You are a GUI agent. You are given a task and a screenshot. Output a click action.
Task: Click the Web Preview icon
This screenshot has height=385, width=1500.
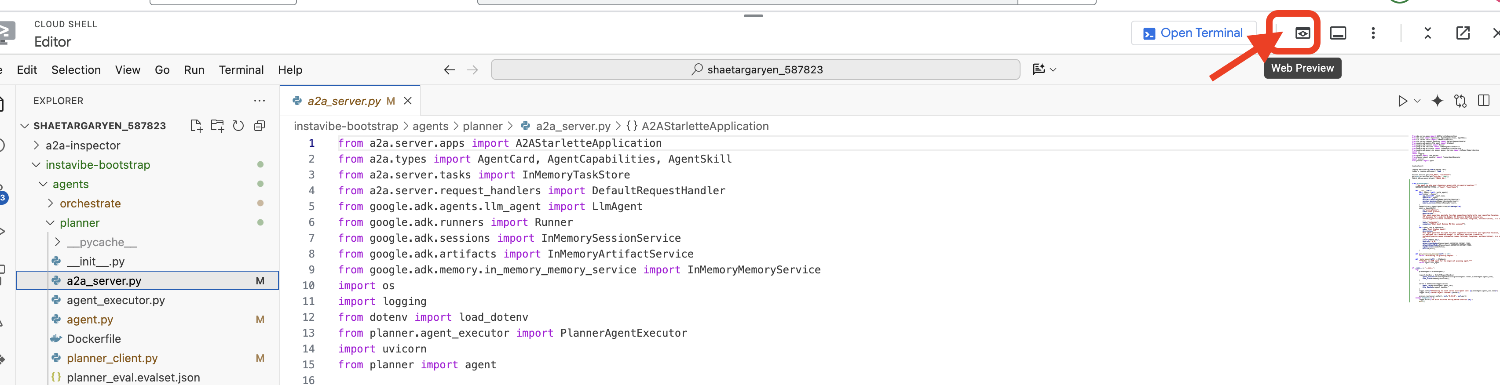[1302, 33]
